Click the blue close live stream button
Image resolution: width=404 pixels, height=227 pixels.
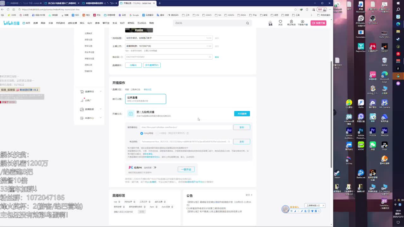242,113
